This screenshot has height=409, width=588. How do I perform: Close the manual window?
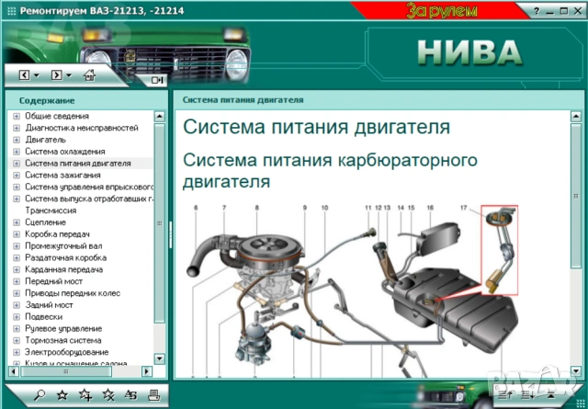coord(578,11)
